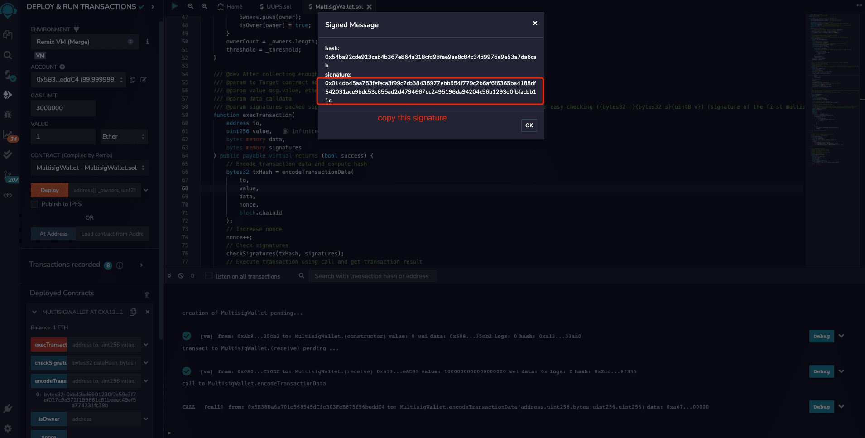Click the isOwner address input field
Viewport: 865px width, 438px height.
click(x=104, y=419)
